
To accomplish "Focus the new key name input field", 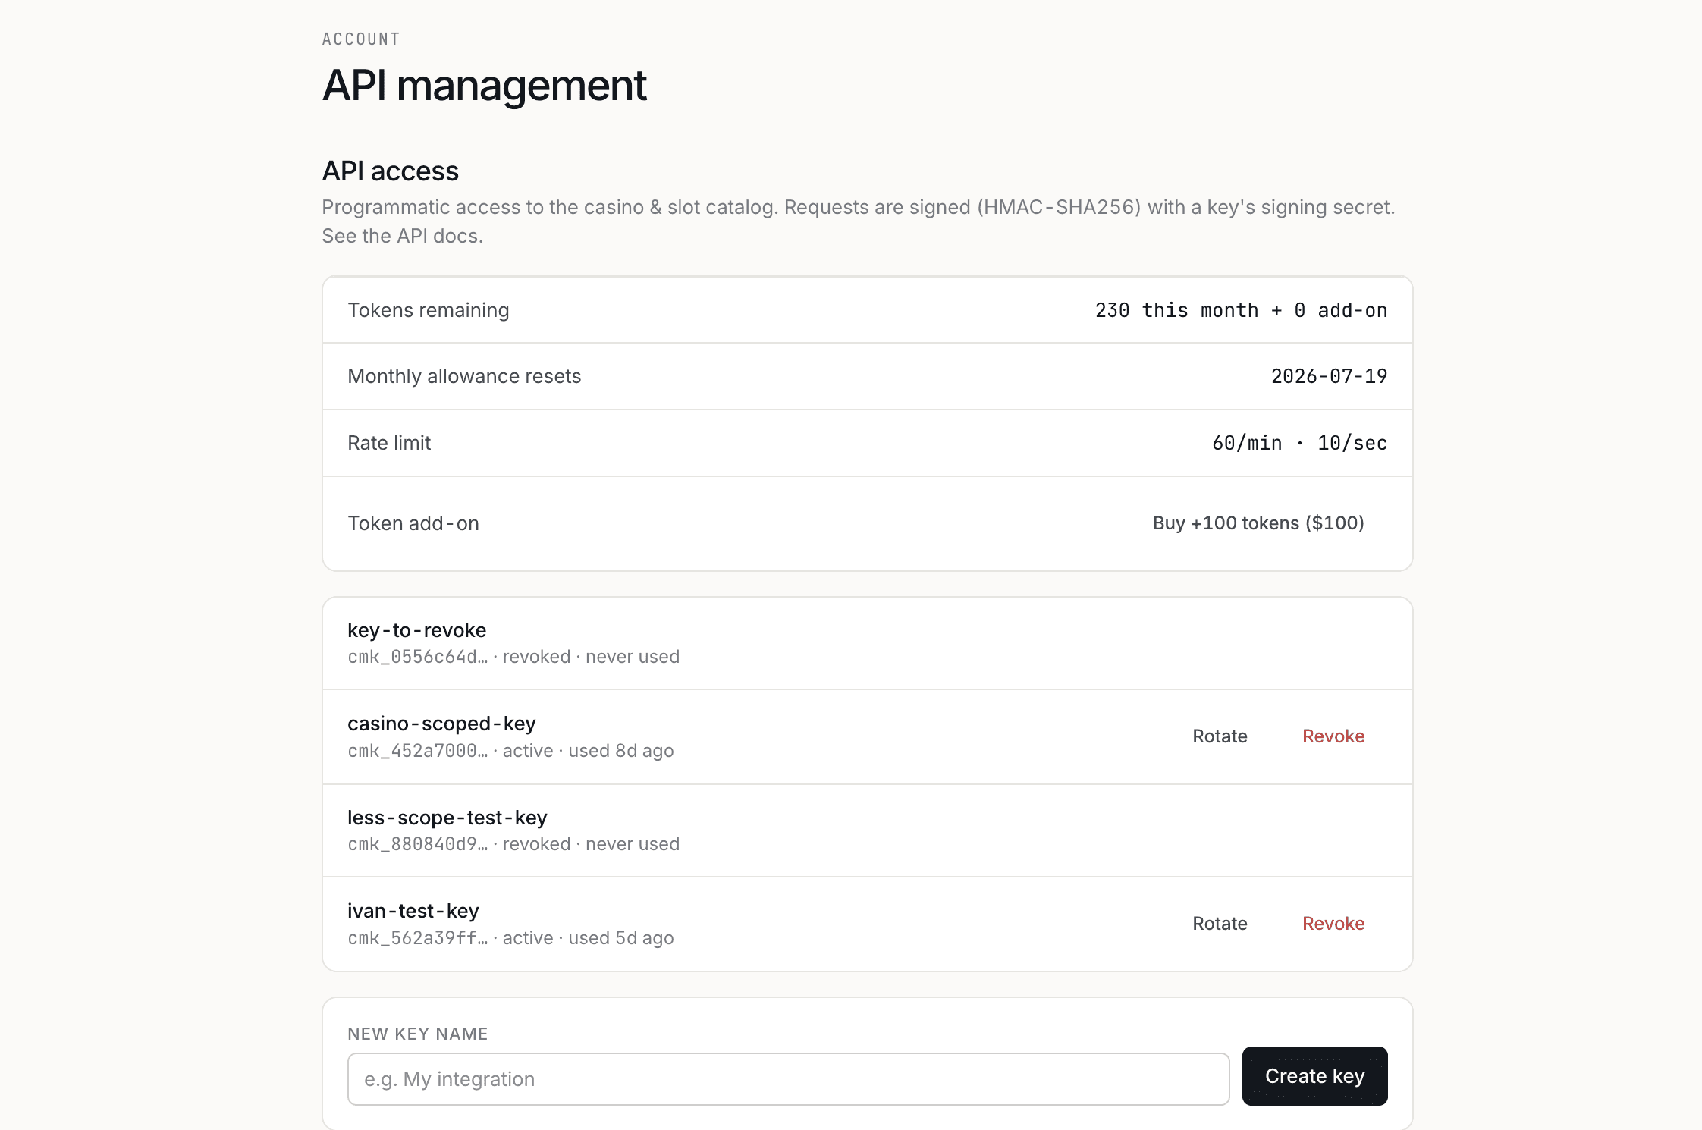I will 788,1078.
